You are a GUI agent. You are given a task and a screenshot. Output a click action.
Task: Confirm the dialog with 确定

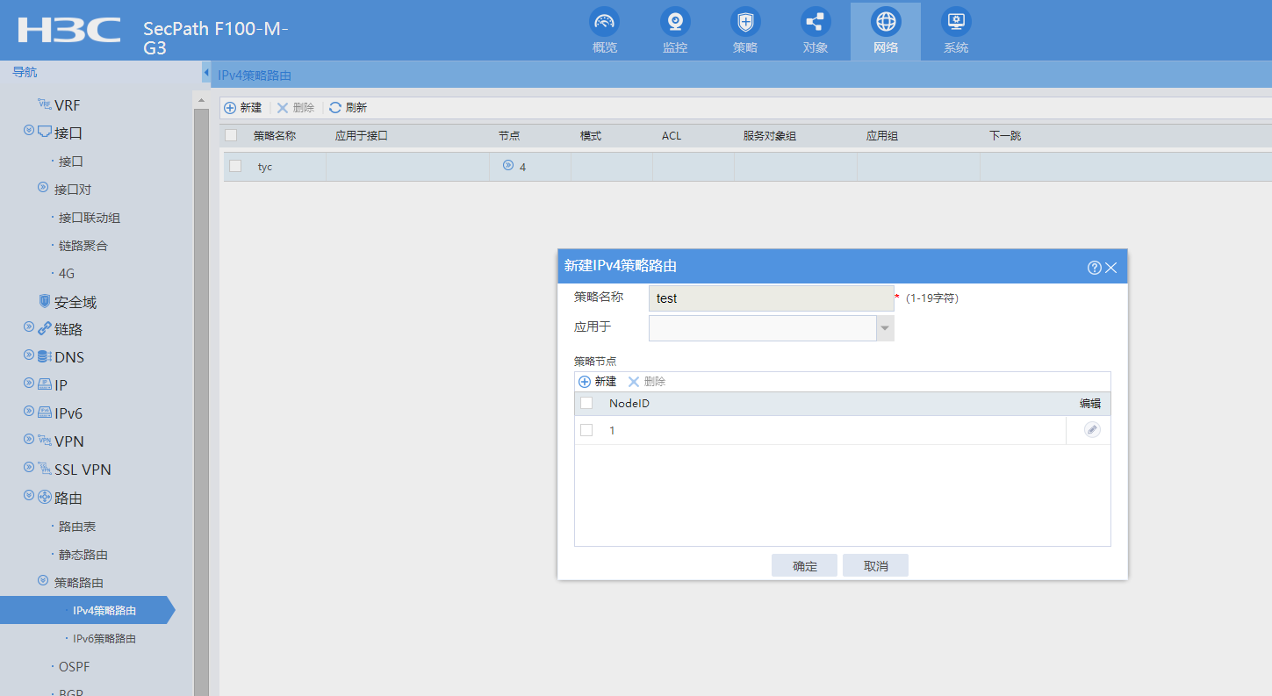[x=805, y=566]
